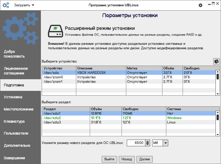Sort devices by Объём column header

pyautogui.click(x=172, y=68)
